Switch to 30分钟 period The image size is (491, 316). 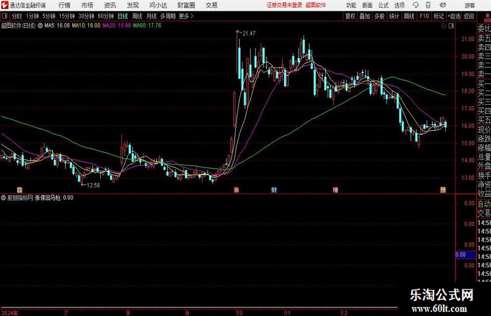pos(86,16)
